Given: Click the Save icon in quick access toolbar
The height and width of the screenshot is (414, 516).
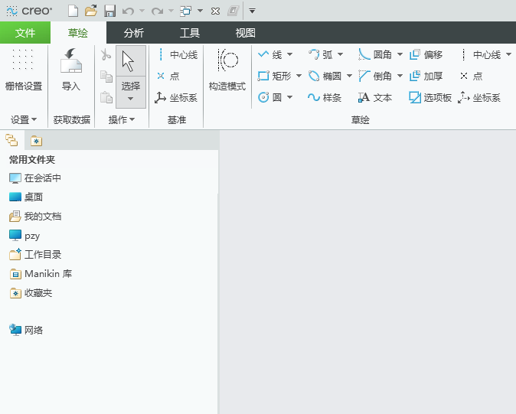Looking at the screenshot, I should pyautogui.click(x=109, y=11).
